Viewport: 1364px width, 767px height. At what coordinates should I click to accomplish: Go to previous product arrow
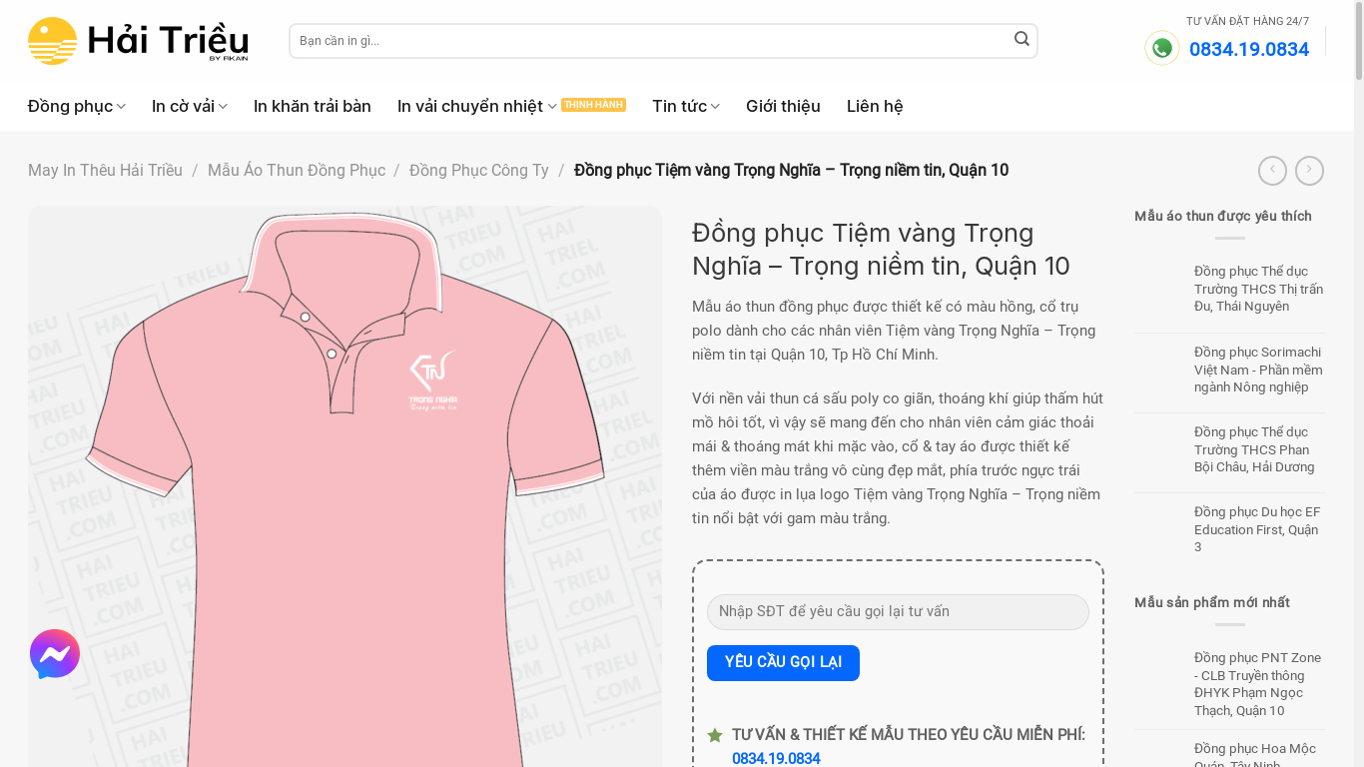click(1272, 171)
